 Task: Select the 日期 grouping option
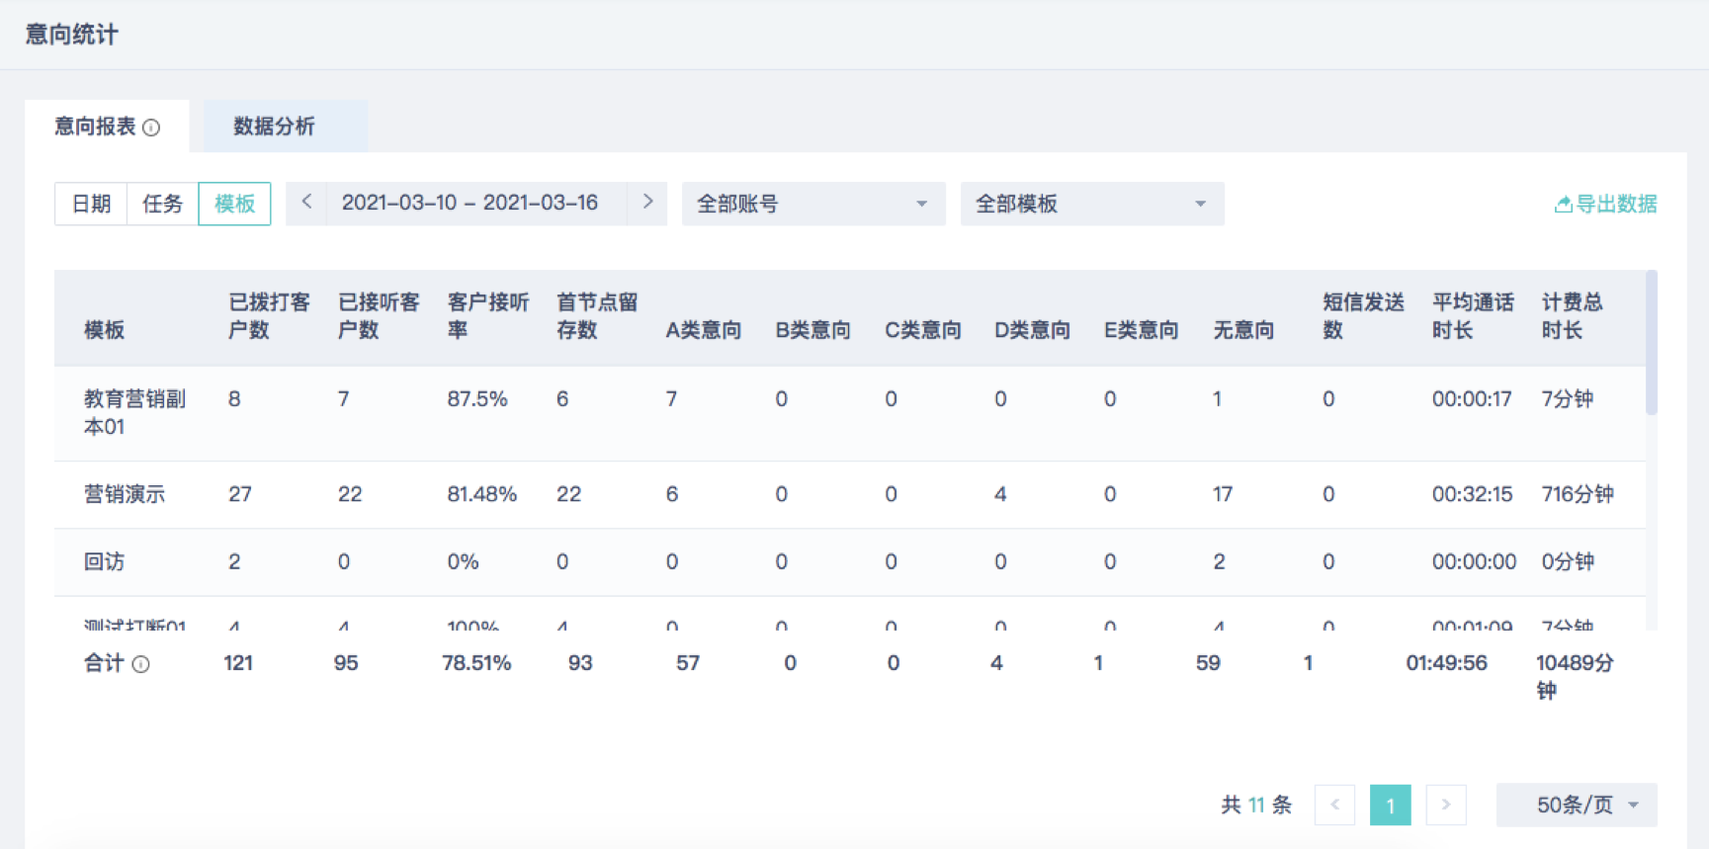91,204
